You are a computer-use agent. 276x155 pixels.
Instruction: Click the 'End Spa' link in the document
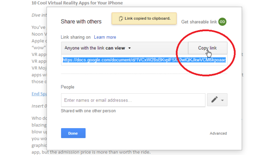coord(39,94)
